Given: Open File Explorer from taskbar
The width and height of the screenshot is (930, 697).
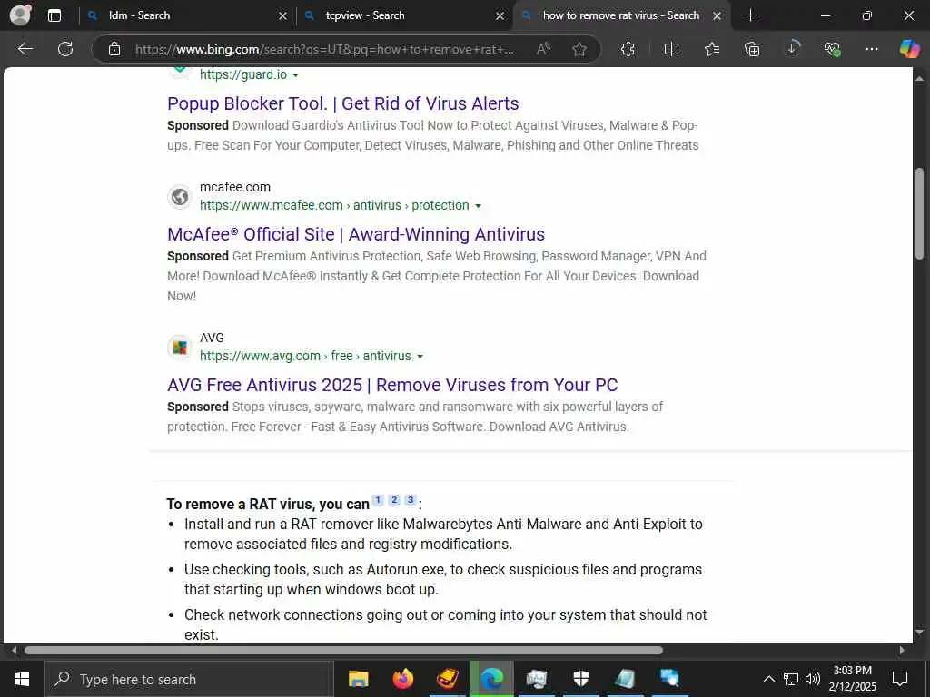Looking at the screenshot, I should pyautogui.click(x=358, y=679).
